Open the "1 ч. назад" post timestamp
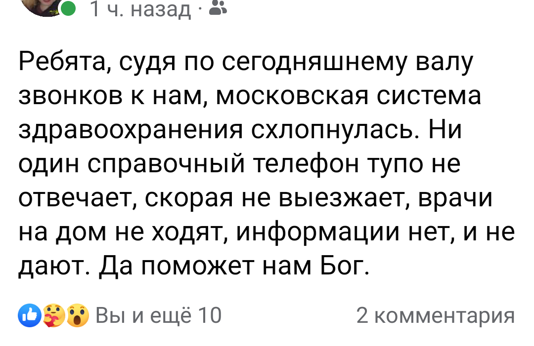The height and width of the screenshot is (346, 534). (140, 8)
